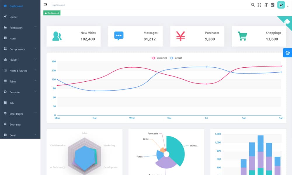Click the New Visits people icon
The image size is (292, 175).
point(57,36)
